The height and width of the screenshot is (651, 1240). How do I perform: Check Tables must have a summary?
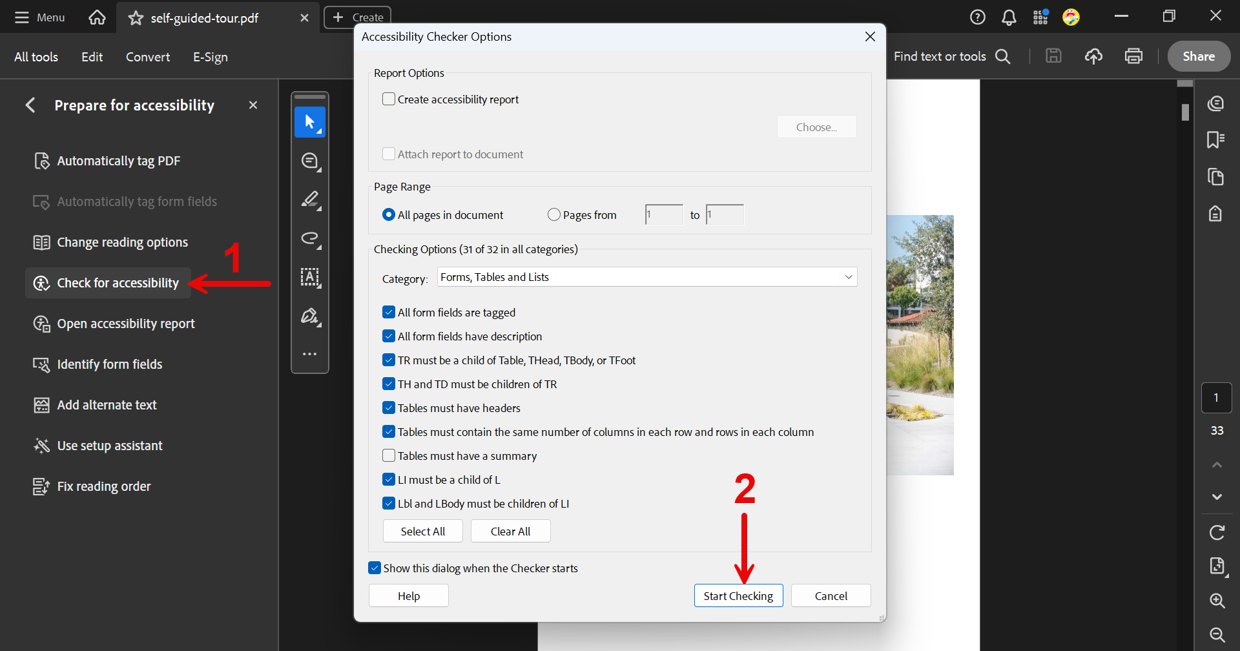(x=389, y=456)
